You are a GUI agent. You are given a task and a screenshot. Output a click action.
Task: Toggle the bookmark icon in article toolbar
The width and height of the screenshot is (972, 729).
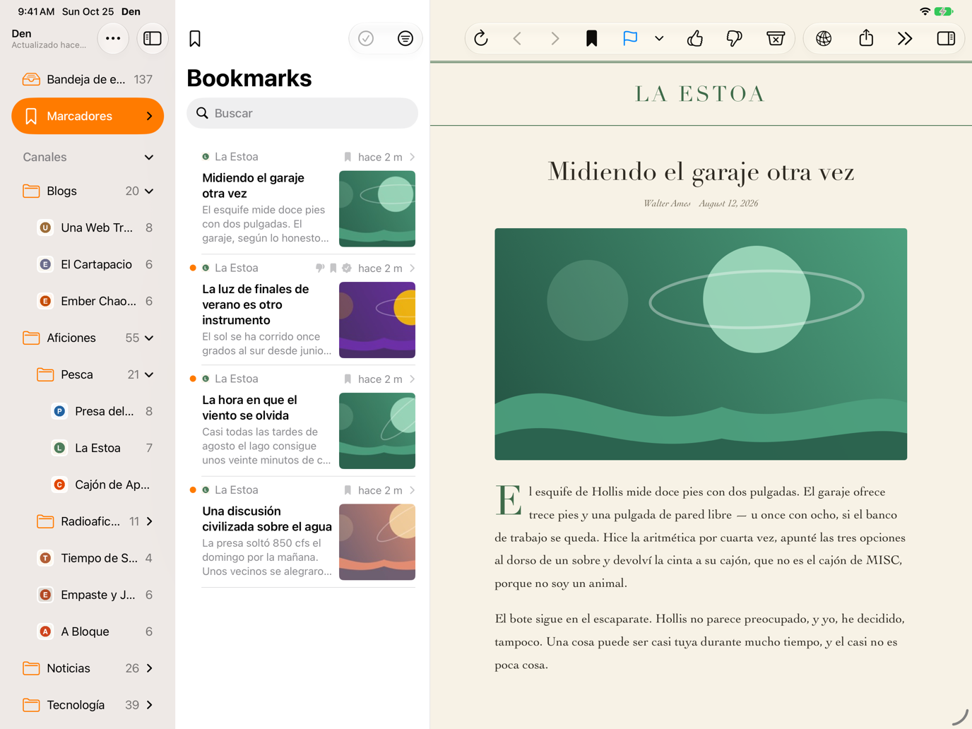tap(592, 38)
